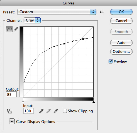Click the Auto button
Image resolution: width=137 pixels, height=133 pixels.
pyautogui.click(x=121, y=43)
